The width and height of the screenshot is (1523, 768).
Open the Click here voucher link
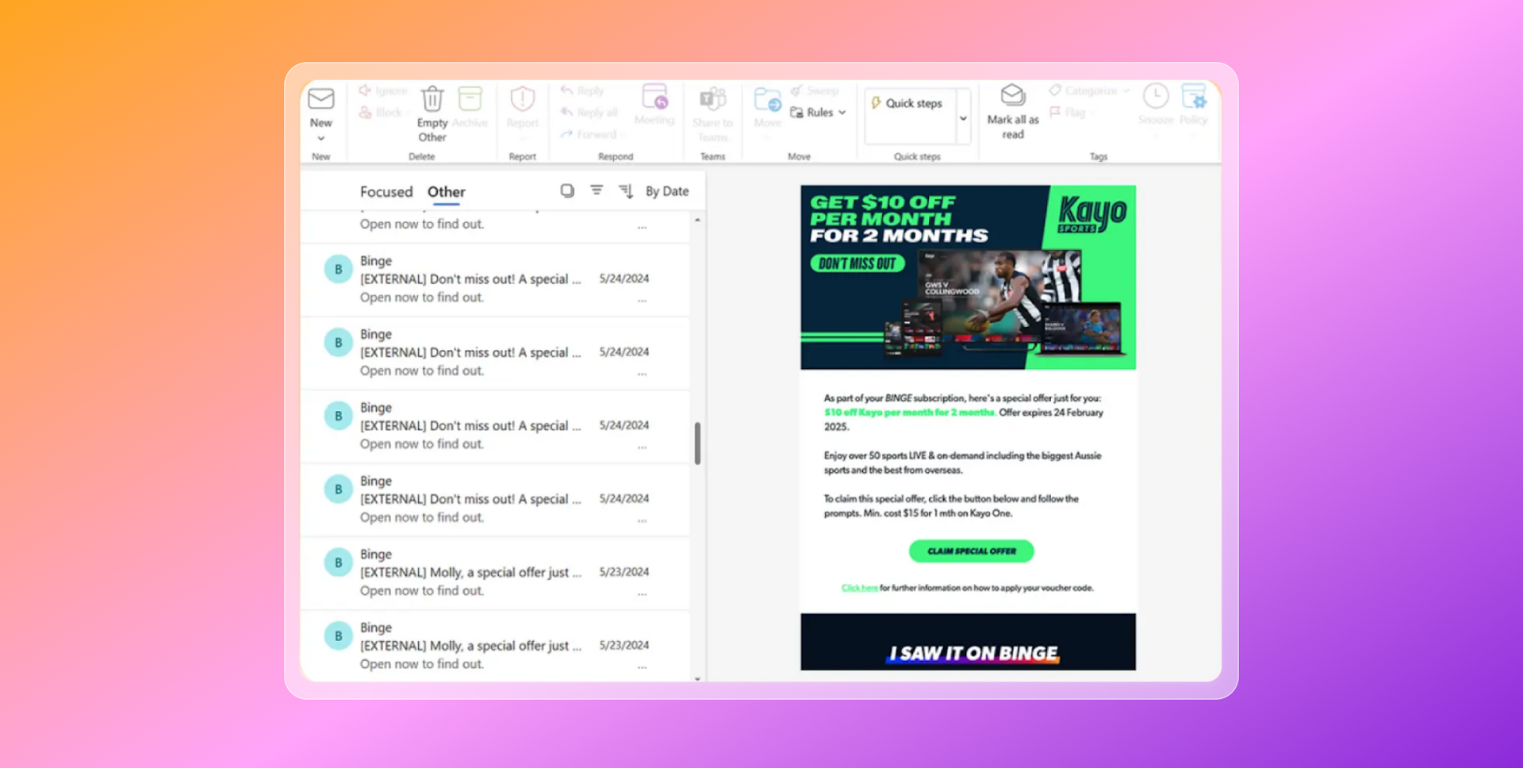[859, 587]
